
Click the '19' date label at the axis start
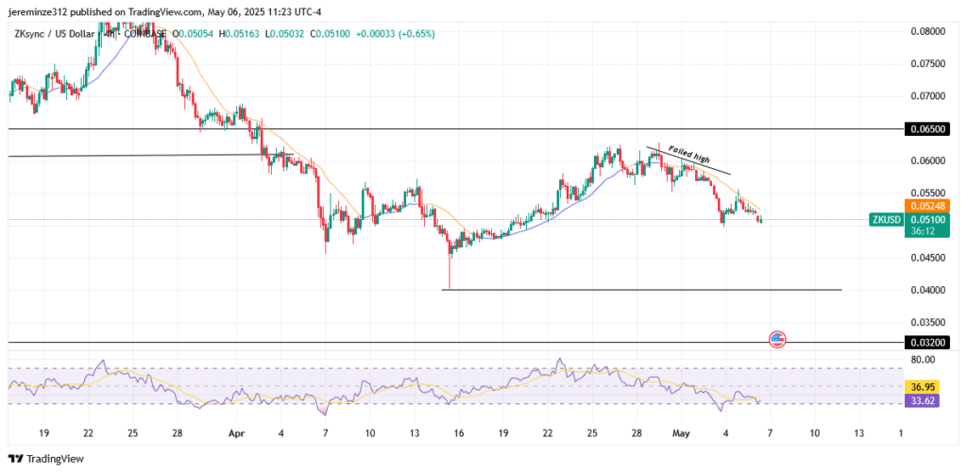43,433
